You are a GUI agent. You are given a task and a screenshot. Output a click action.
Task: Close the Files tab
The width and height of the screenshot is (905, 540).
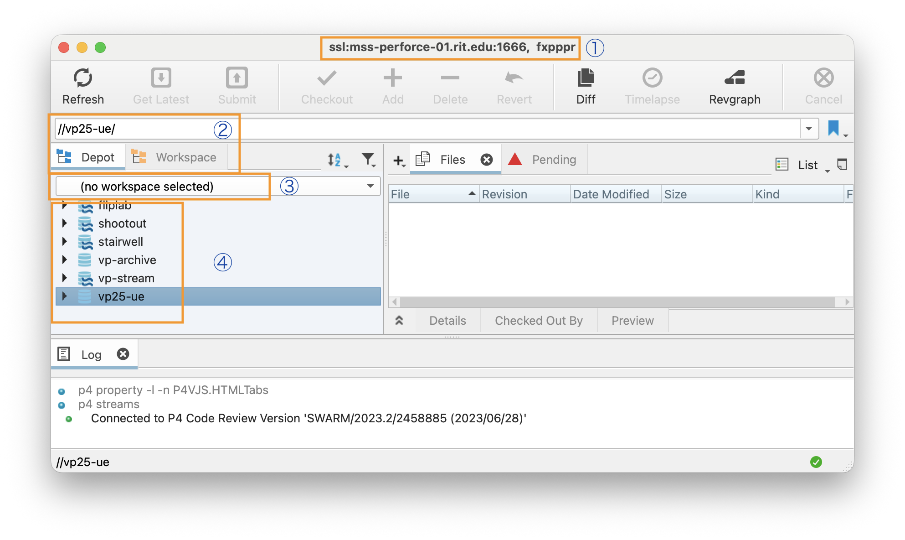tap(487, 160)
